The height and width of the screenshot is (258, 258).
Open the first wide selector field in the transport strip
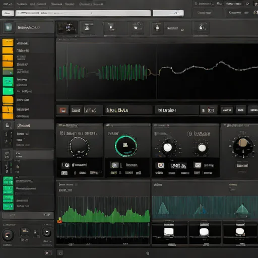click(x=127, y=110)
